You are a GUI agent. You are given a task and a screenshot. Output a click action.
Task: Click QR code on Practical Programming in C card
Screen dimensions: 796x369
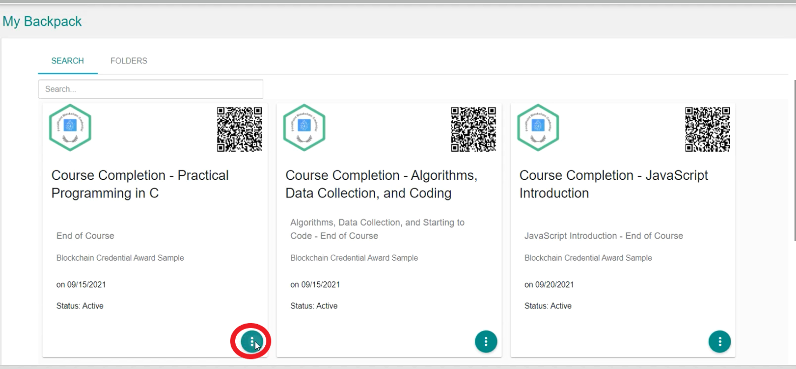pos(239,129)
